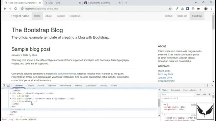216x121 pixels.
Task: Click the green download extension icon
Action: [x=182, y=9]
